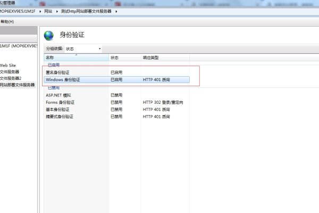Click the globe icon beside 身份验证 title

49,35
